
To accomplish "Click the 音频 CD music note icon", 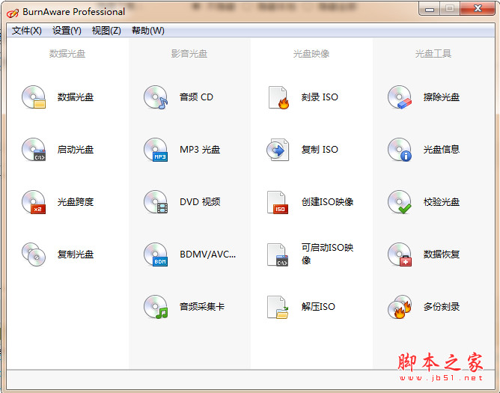I will click(x=156, y=97).
